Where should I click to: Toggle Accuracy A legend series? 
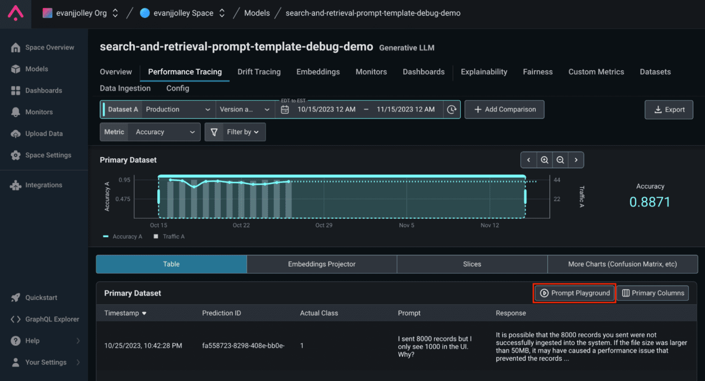point(123,237)
